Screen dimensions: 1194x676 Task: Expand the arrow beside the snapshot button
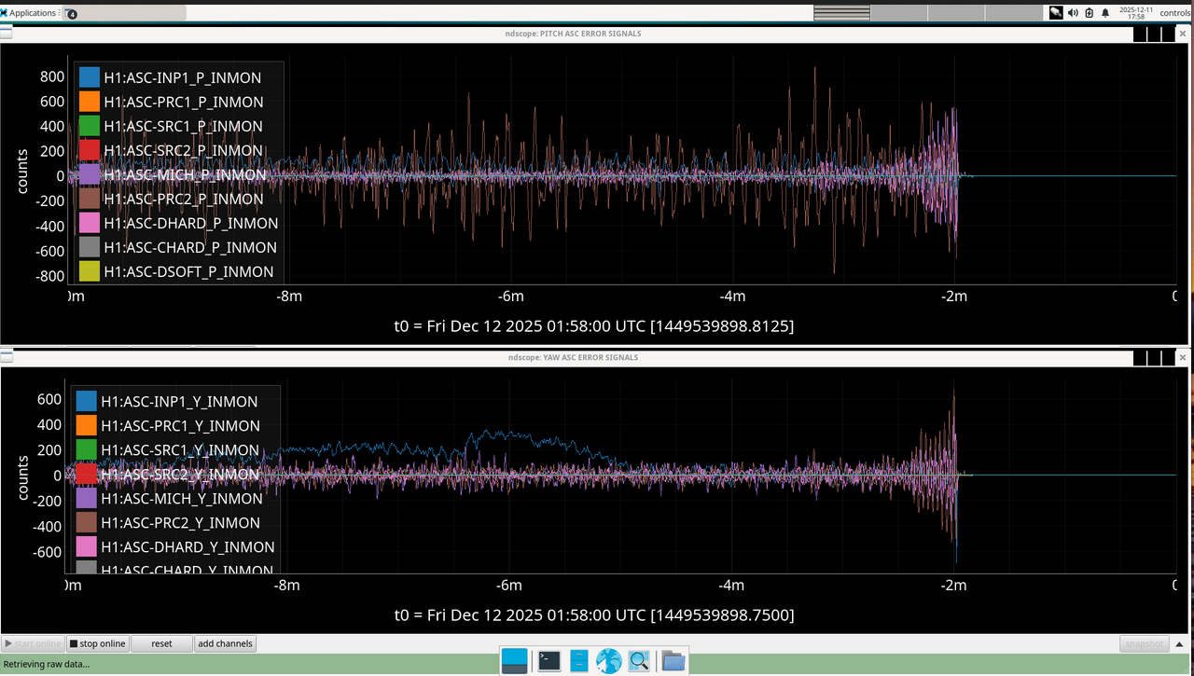pos(1178,643)
